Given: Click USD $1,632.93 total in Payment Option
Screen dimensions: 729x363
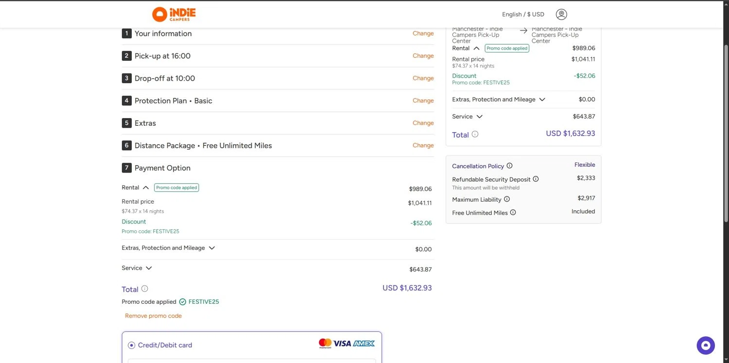Looking at the screenshot, I should point(407,288).
